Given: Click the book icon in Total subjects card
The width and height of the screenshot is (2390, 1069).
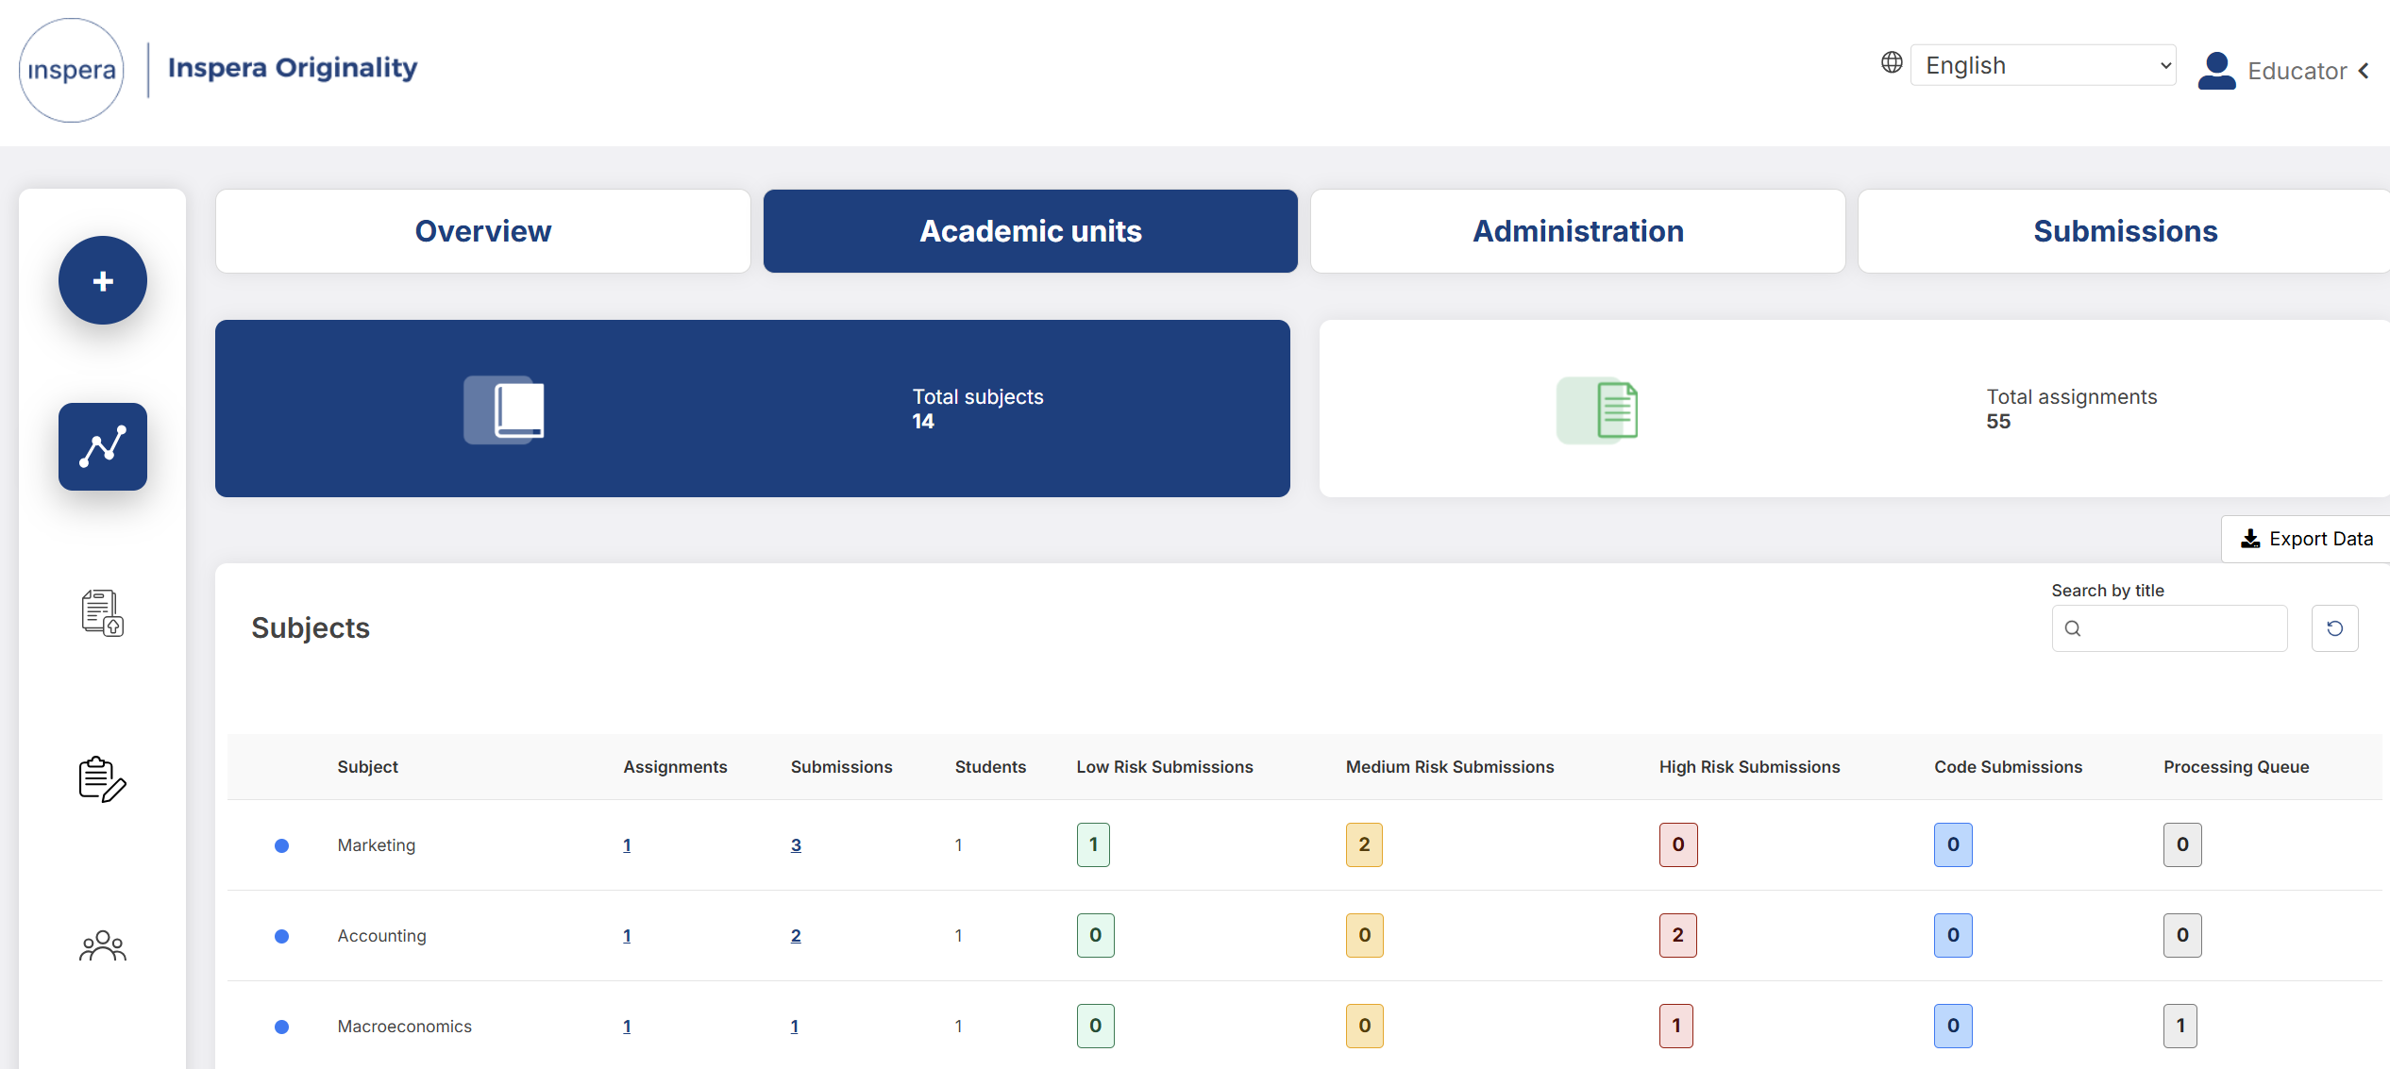Looking at the screenshot, I should 504,410.
